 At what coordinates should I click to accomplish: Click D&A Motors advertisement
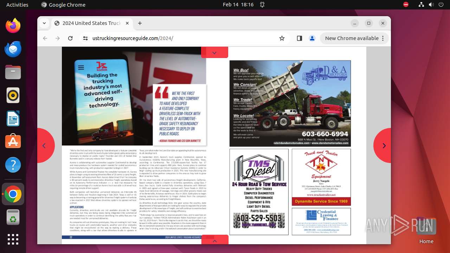[x=290, y=103]
